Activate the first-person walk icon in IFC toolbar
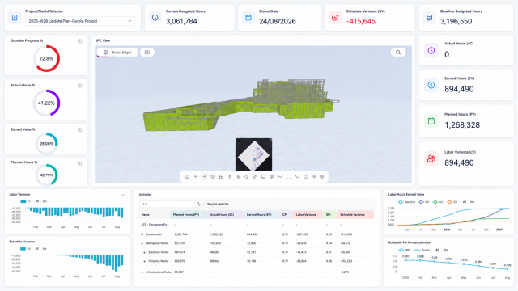Viewport: 518px width, 291px height. tap(230, 176)
